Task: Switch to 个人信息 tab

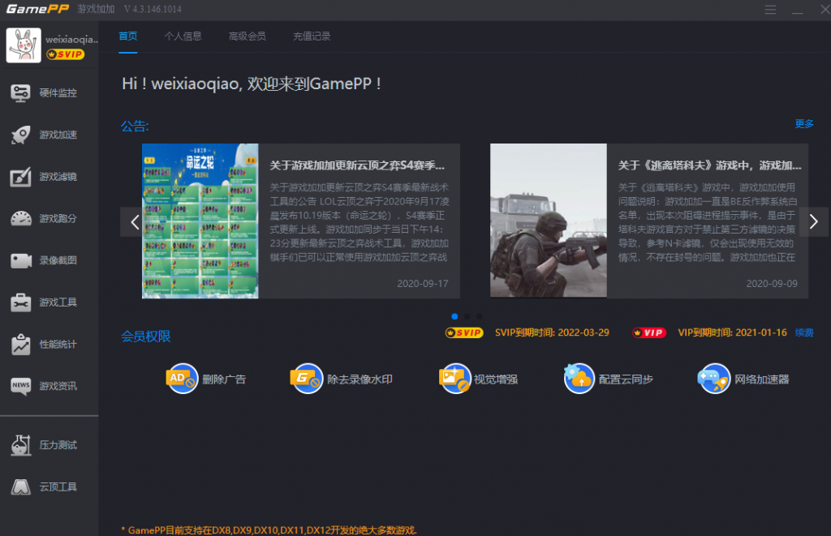Action: (183, 36)
